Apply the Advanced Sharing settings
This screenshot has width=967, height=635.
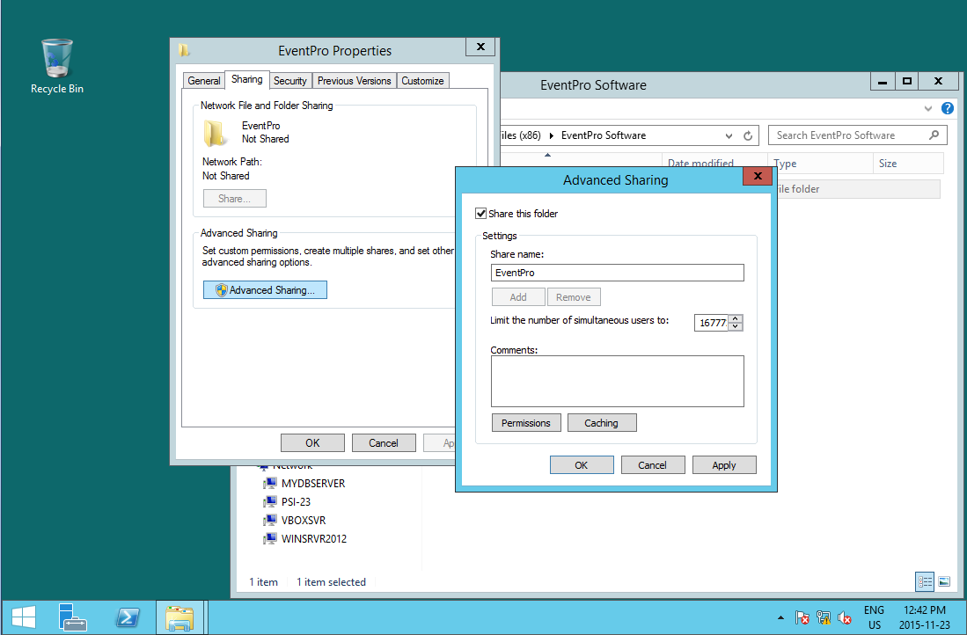[724, 465]
